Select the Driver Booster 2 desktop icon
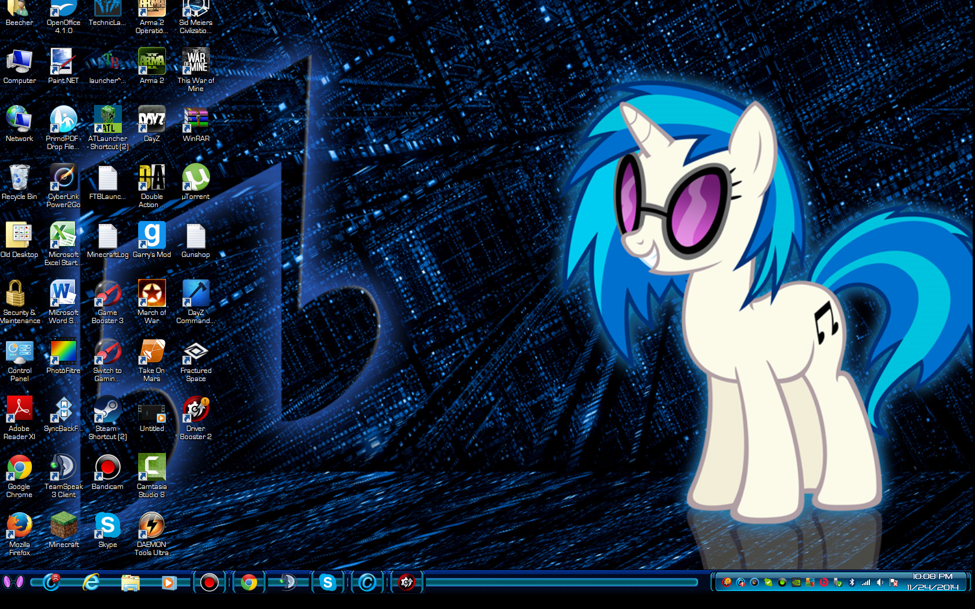 click(196, 418)
